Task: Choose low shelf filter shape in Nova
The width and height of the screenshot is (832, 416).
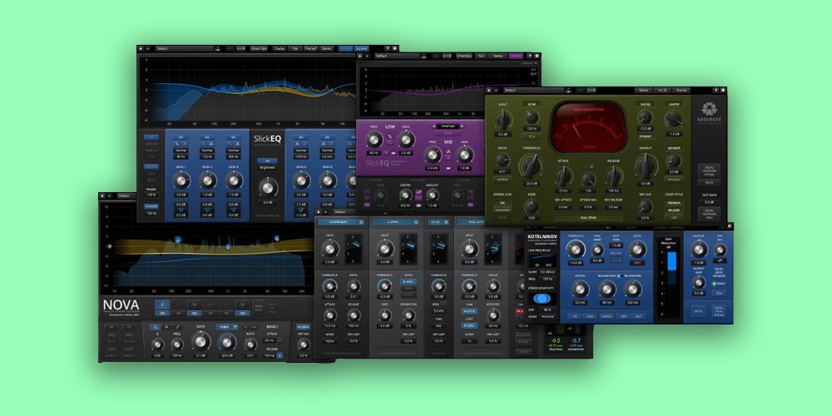Action: (x=155, y=327)
